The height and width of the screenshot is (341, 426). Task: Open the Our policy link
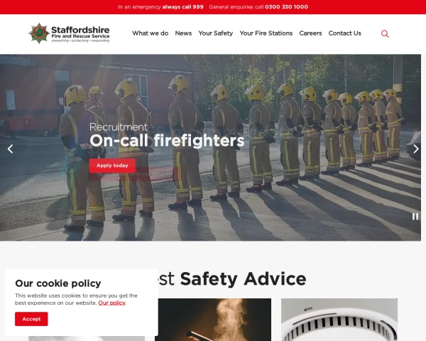tap(111, 303)
